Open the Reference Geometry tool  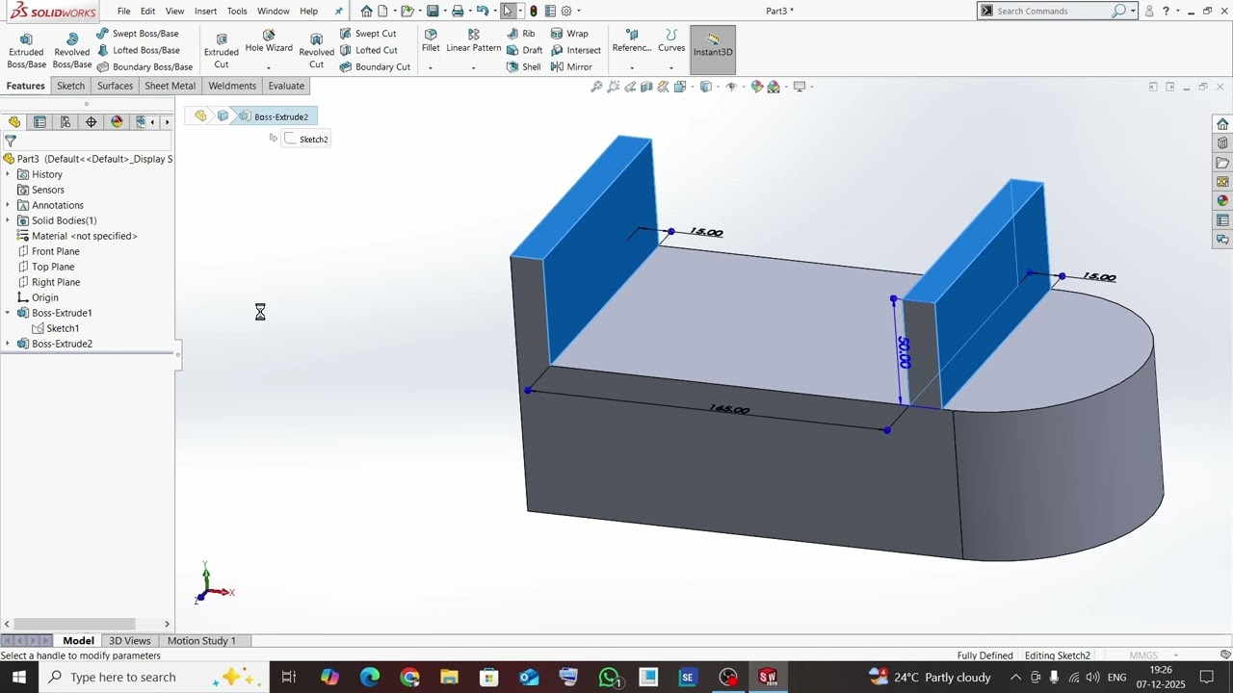(x=632, y=40)
